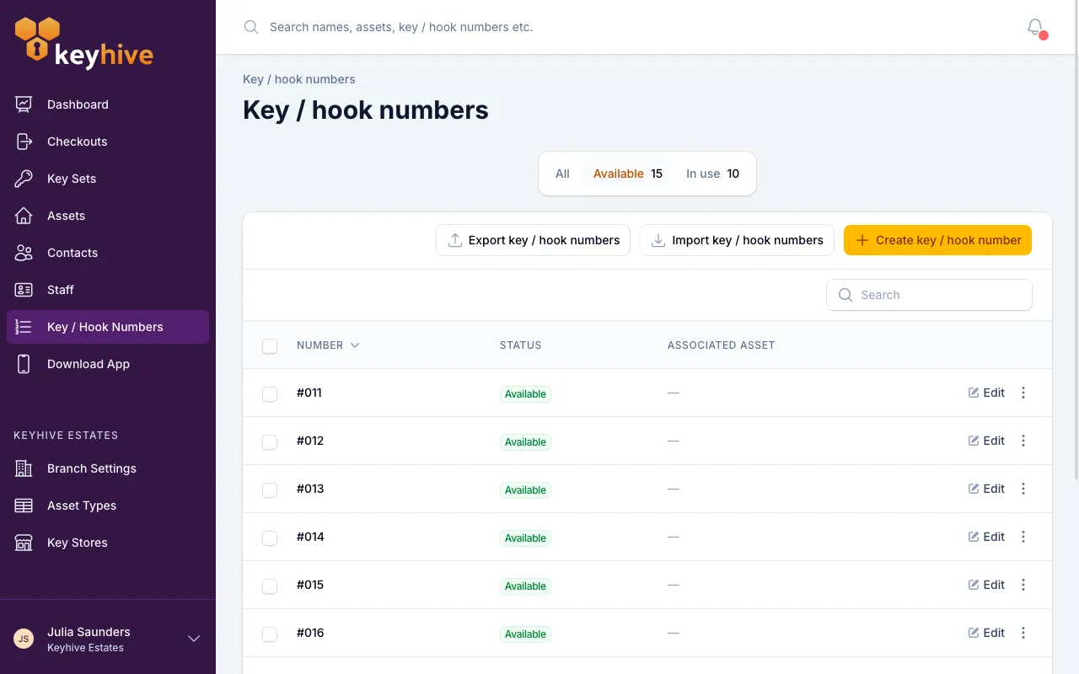Click the Assets house icon
The image size is (1079, 674).
tap(24, 216)
